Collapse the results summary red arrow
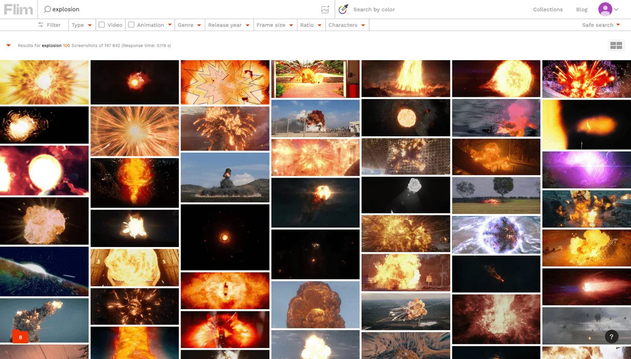631x359 pixels. (9, 46)
